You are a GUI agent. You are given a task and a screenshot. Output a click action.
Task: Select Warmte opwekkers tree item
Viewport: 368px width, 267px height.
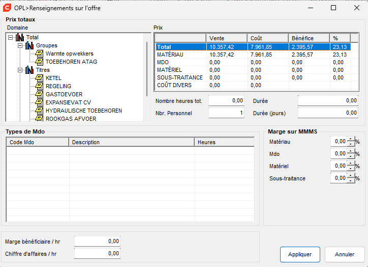pyautogui.click(x=70, y=54)
